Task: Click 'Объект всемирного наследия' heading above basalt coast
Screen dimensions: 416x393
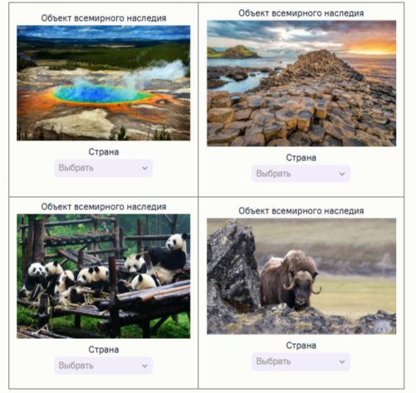Action: pyautogui.click(x=301, y=13)
